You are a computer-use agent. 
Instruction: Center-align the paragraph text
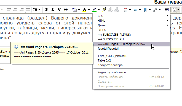point(15,10)
